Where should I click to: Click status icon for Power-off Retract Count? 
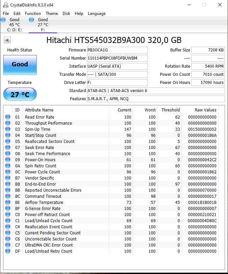[8, 214]
